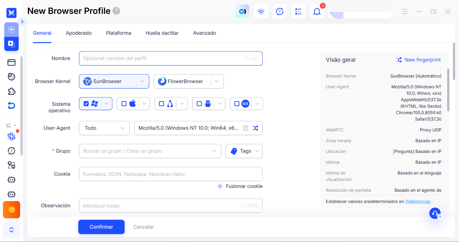Click the Proxy UDP WebRTC value
This screenshot has width=459, height=242.
click(x=431, y=130)
